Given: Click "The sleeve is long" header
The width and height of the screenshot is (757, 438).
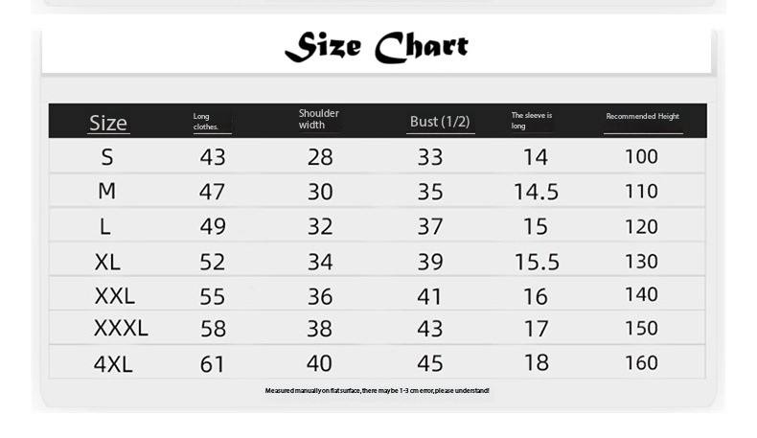Looking at the screenshot, I should click(532, 120).
